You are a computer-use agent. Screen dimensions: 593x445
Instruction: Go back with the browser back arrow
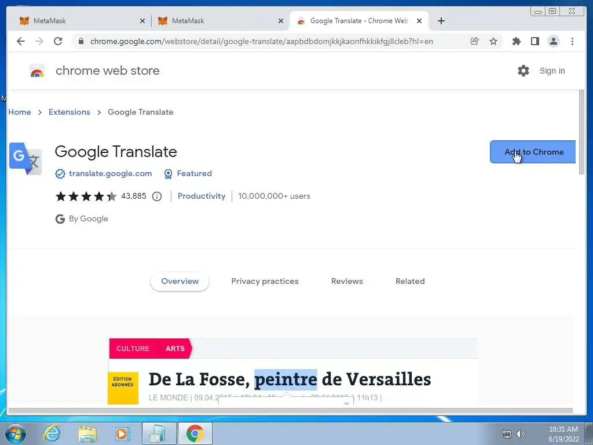click(21, 41)
